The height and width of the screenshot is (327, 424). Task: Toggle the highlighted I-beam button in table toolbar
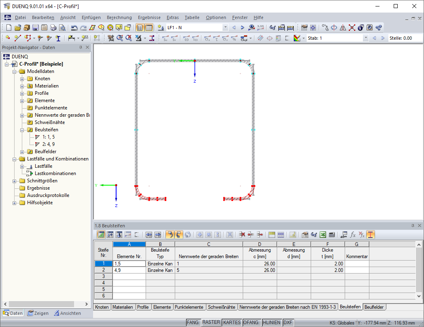click(371, 235)
